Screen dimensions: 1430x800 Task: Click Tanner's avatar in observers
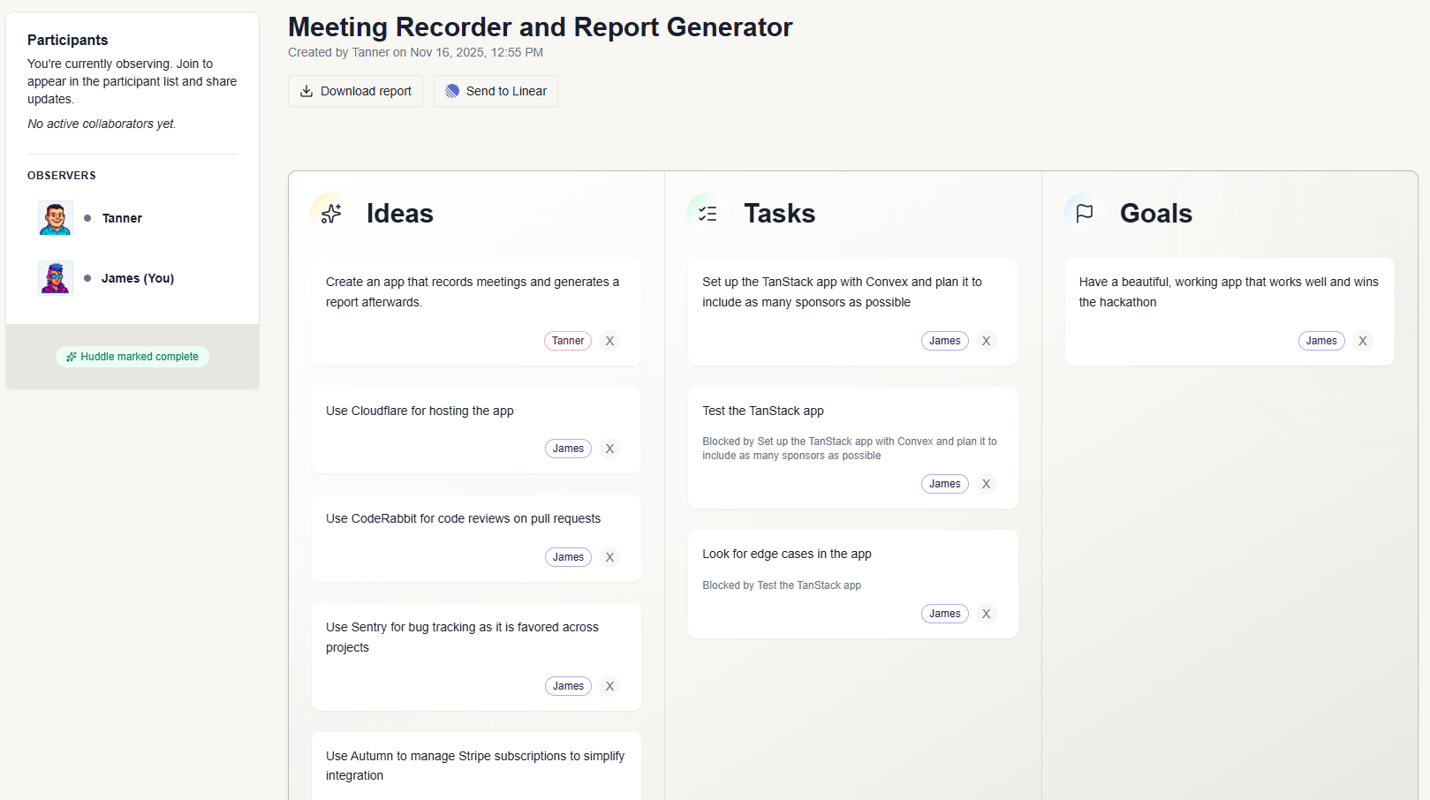[x=56, y=218]
